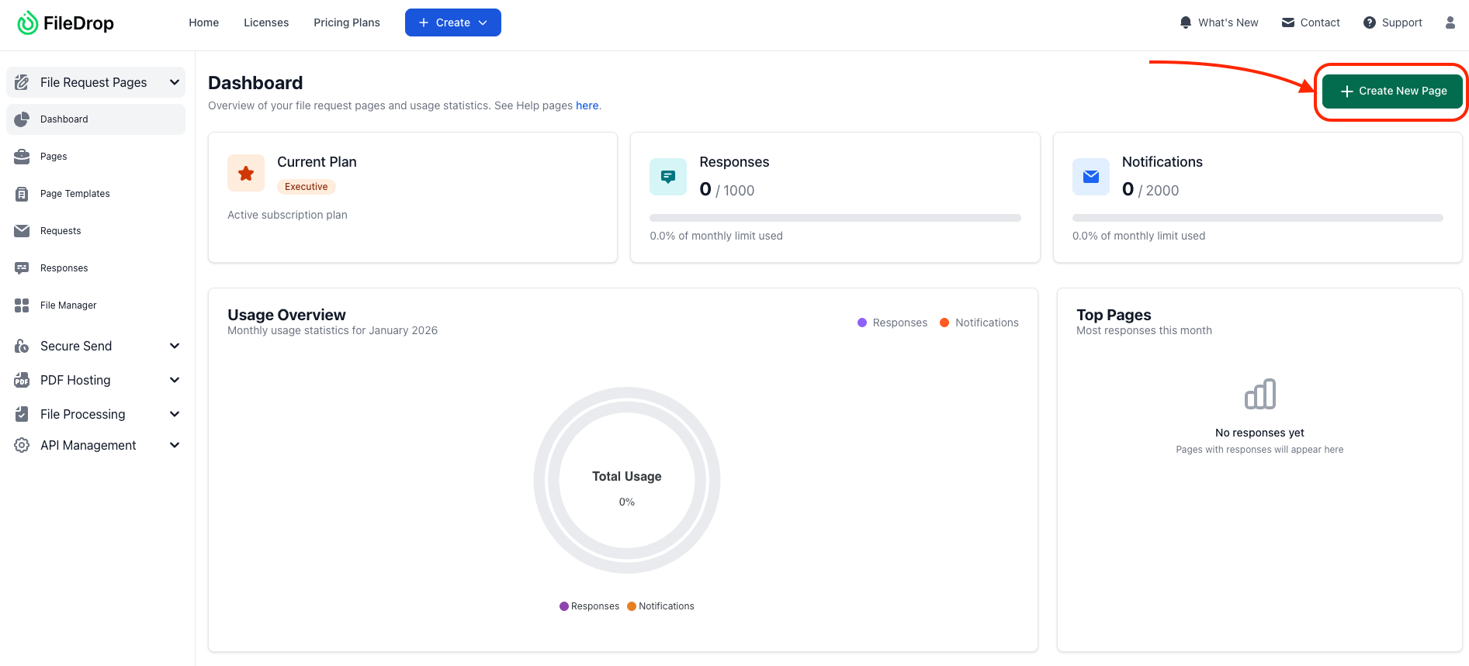Click the Top Pages bar chart icon
This screenshot has height=666, width=1469.
1259,394
